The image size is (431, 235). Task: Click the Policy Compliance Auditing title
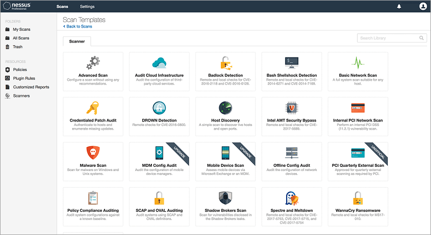93,210
